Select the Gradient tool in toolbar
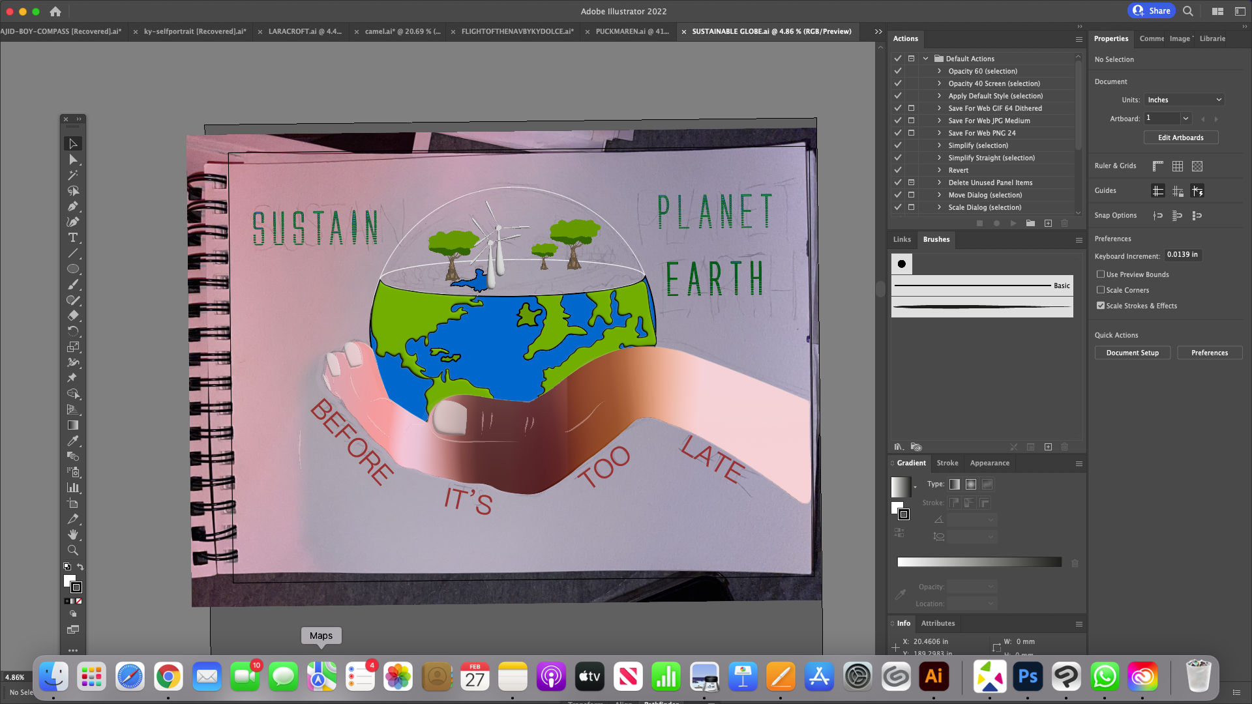 (73, 425)
